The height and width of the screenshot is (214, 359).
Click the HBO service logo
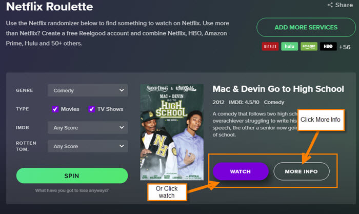coord(328,47)
